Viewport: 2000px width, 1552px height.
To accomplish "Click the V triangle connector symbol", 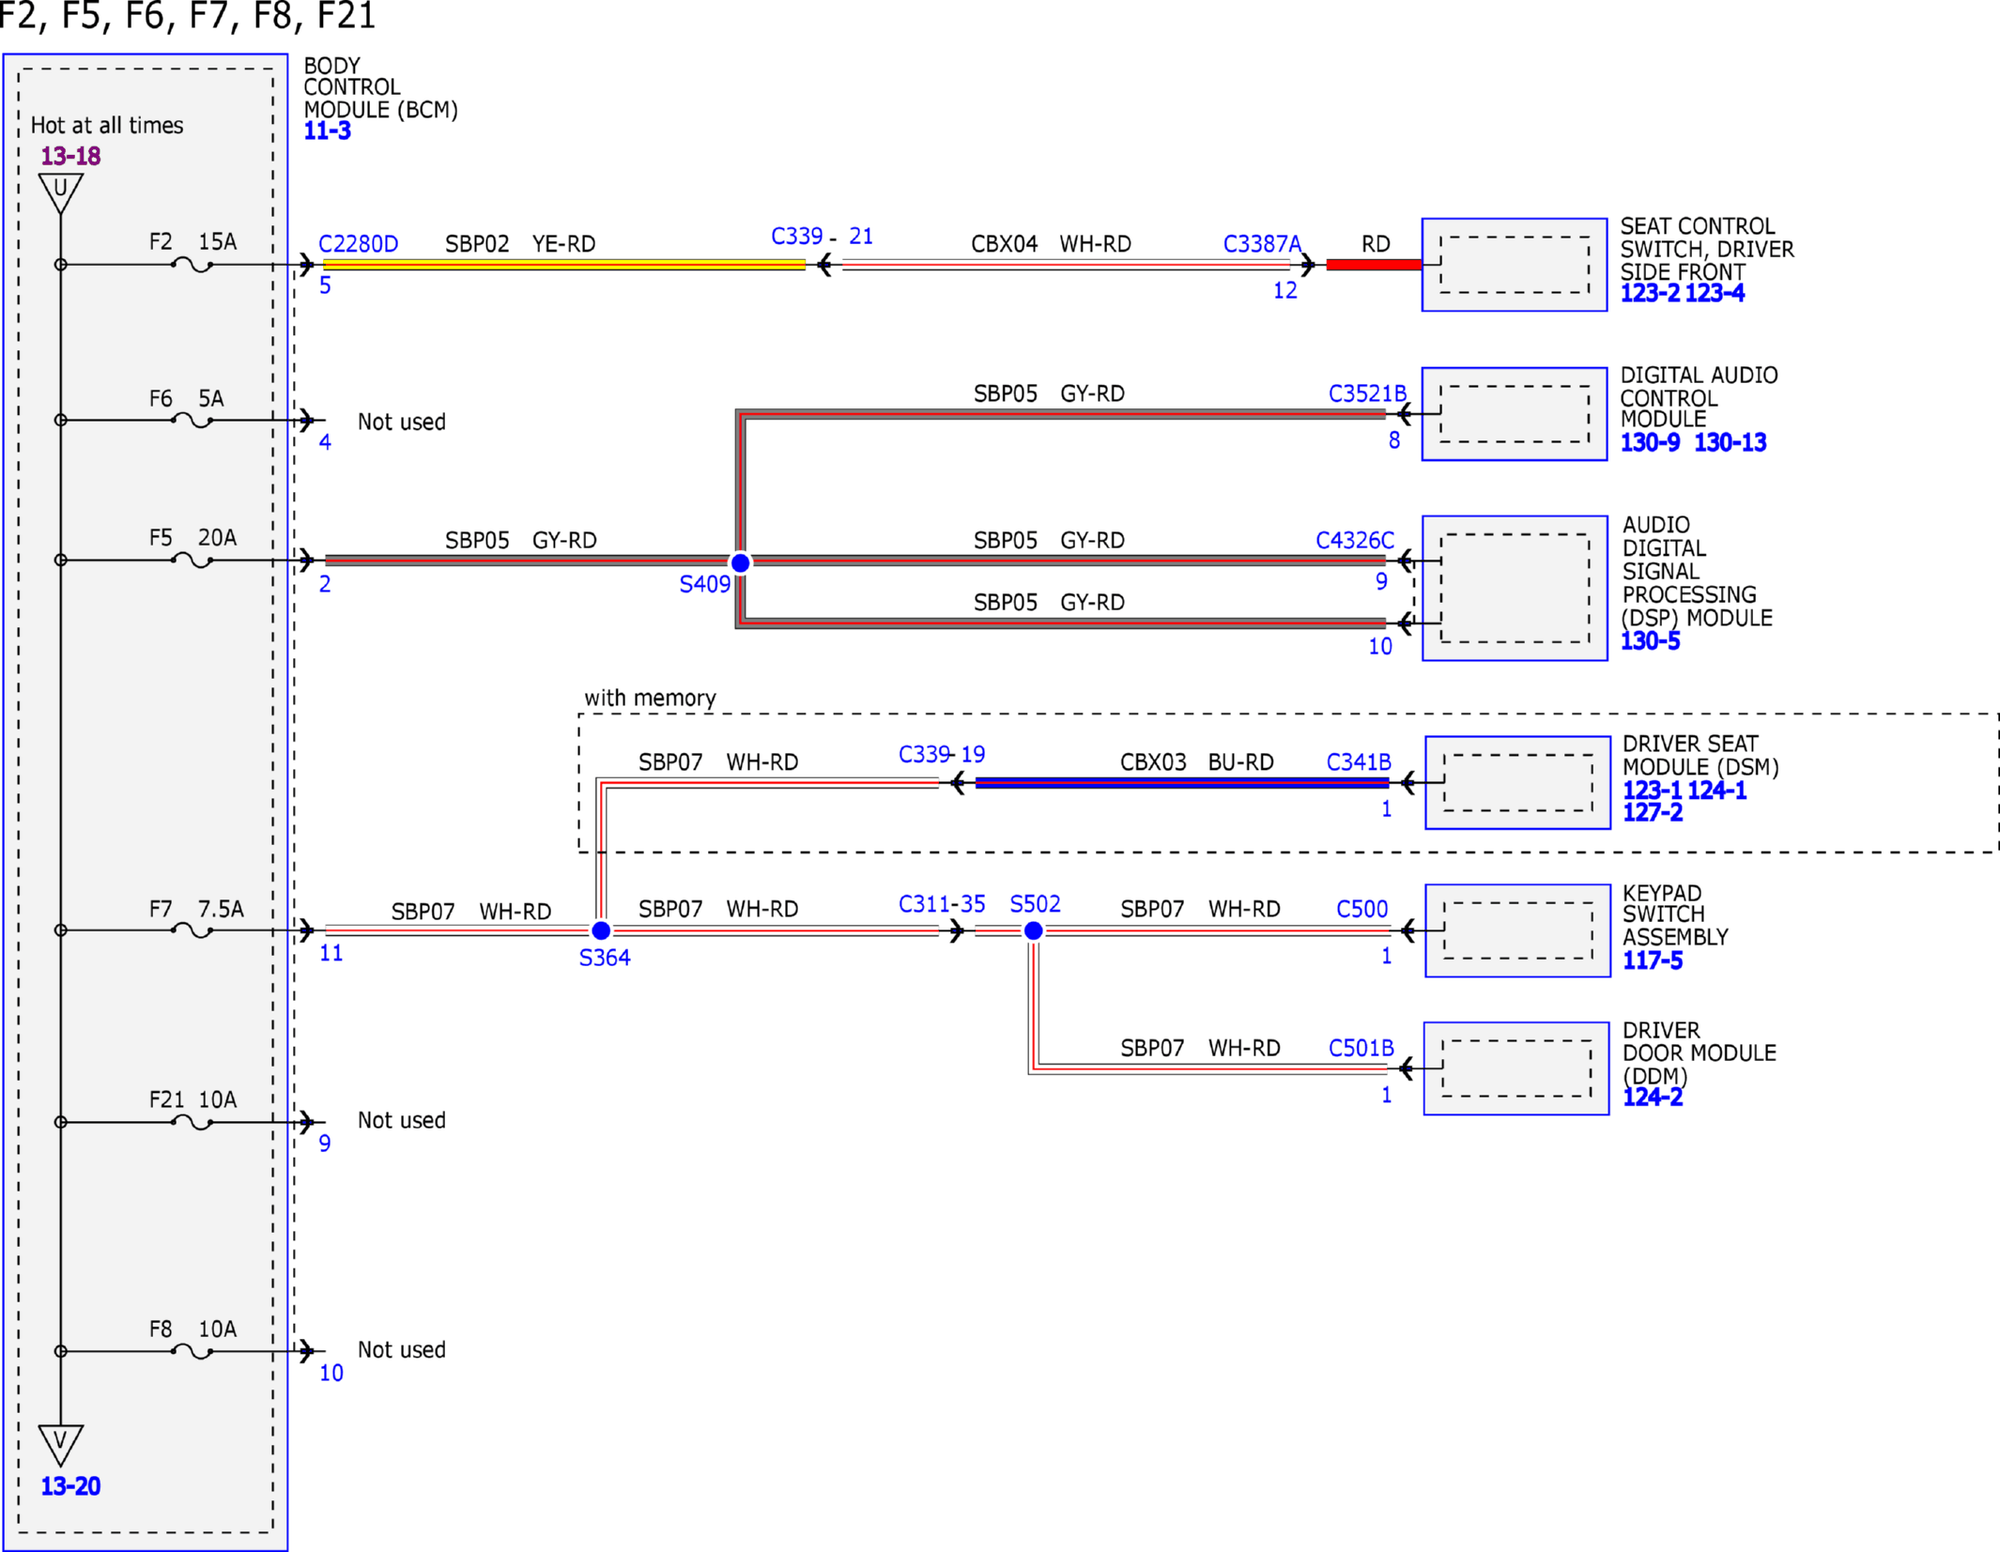I will (61, 1445).
